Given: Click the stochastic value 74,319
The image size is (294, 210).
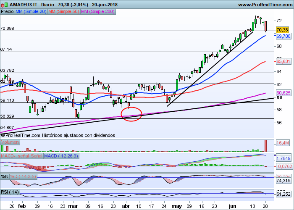Looking at the screenshot, I should pos(283,181).
